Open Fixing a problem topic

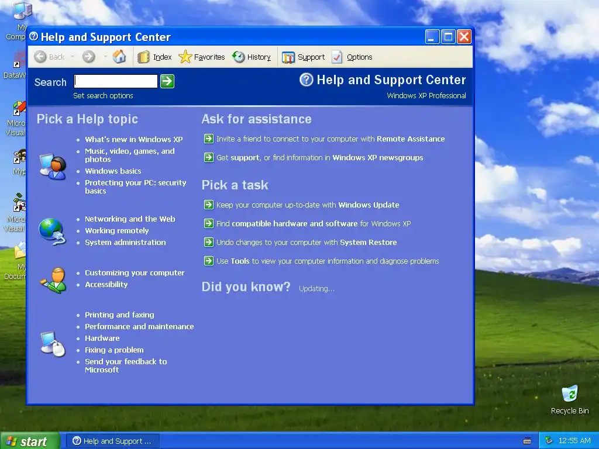(x=114, y=350)
